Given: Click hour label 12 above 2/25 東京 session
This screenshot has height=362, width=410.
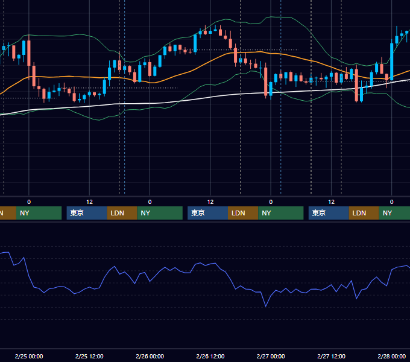Looking at the screenshot, I should coord(89,202).
